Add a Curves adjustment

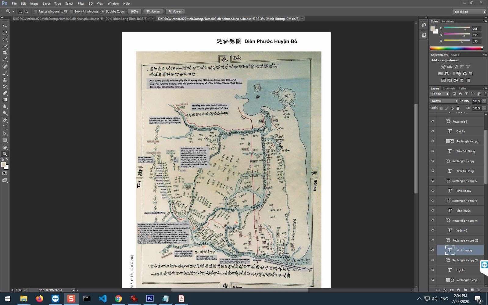tap(455, 67)
